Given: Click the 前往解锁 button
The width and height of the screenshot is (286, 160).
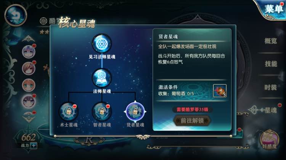Looking at the screenshot, I should [192, 120].
